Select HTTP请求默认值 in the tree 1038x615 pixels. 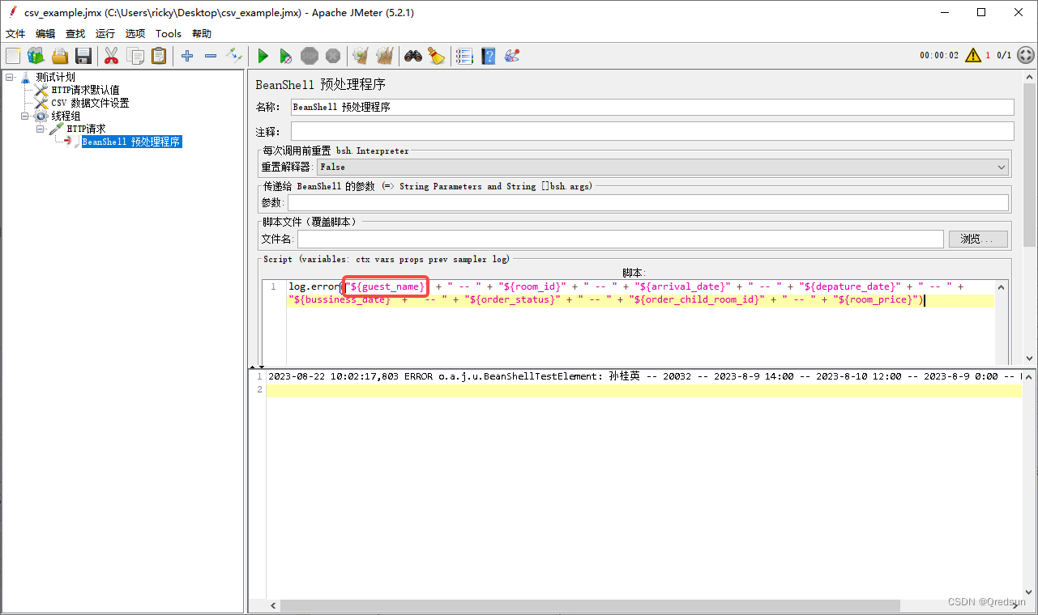click(85, 90)
